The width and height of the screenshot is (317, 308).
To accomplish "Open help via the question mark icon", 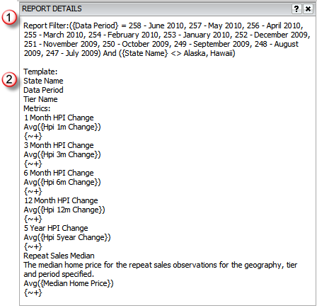I will tap(296, 8).
